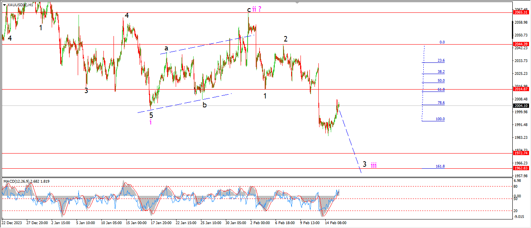This screenshot has height=228, width=531.
Task: Select the Fibonacci 61.8 level label
Action: click(x=441, y=90)
